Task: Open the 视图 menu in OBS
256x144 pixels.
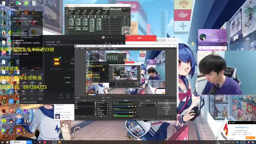Action: (x=88, y=48)
